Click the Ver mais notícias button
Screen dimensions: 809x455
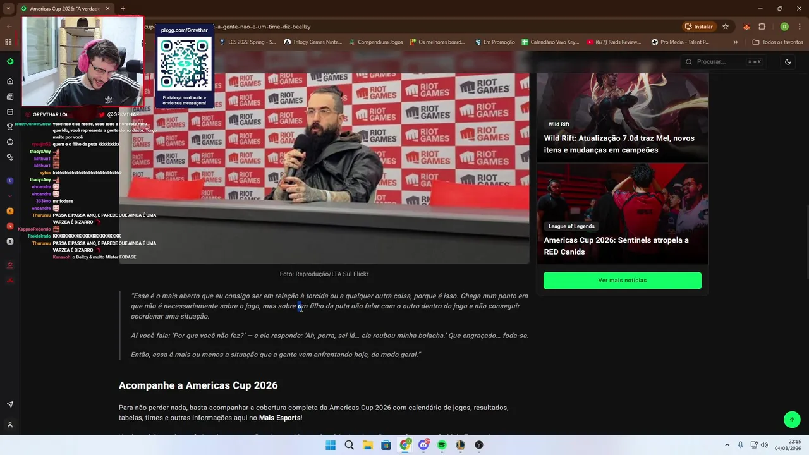(623, 281)
